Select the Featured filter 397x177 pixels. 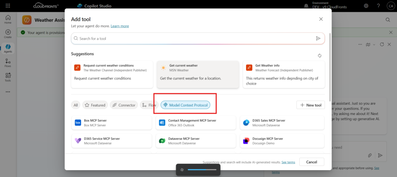[95, 105]
